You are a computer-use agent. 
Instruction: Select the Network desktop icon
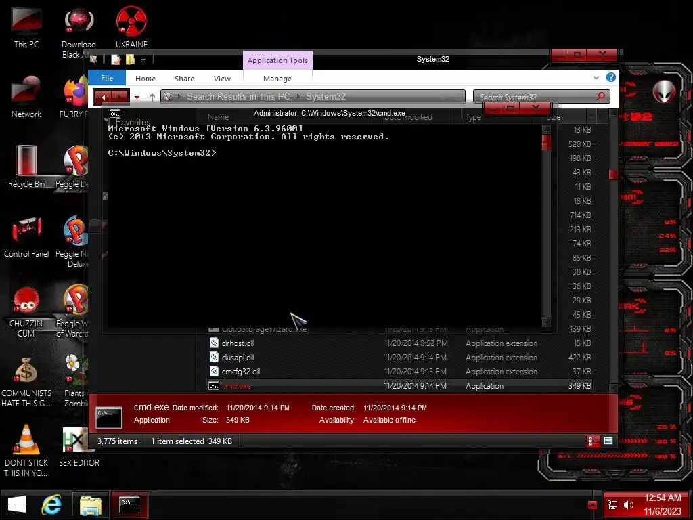pyautogui.click(x=26, y=96)
